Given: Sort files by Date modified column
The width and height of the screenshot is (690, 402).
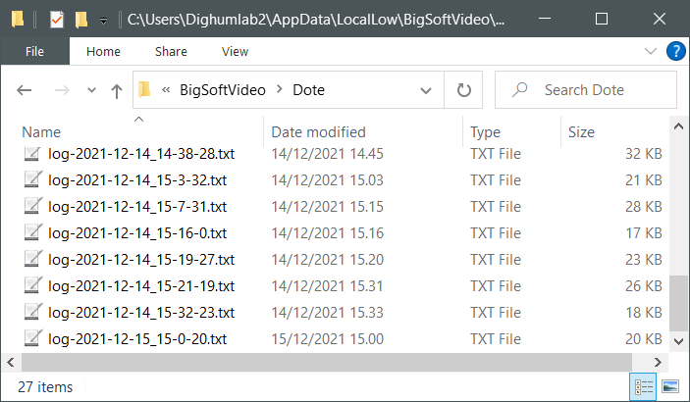Looking at the screenshot, I should (318, 132).
